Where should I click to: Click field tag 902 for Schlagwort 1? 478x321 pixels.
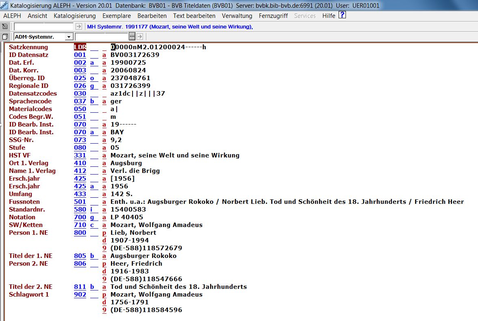pos(80,295)
